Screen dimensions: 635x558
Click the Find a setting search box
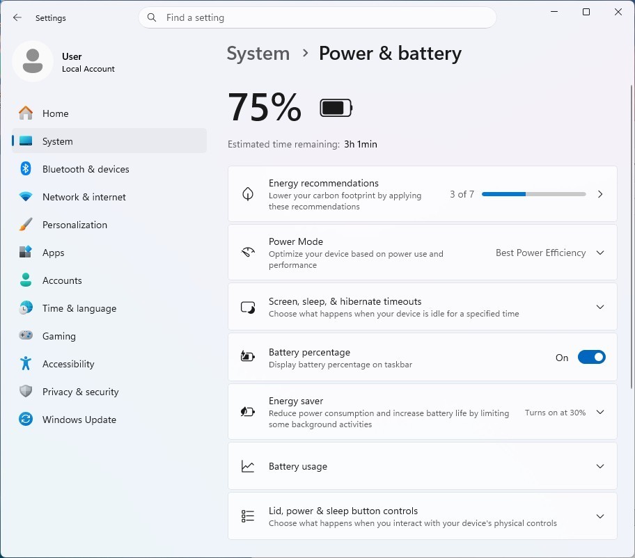(x=317, y=17)
